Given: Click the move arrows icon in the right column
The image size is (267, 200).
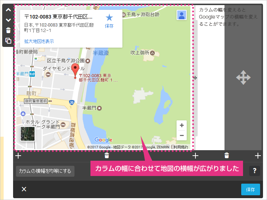Looking at the screenshot, I should tap(243, 77).
